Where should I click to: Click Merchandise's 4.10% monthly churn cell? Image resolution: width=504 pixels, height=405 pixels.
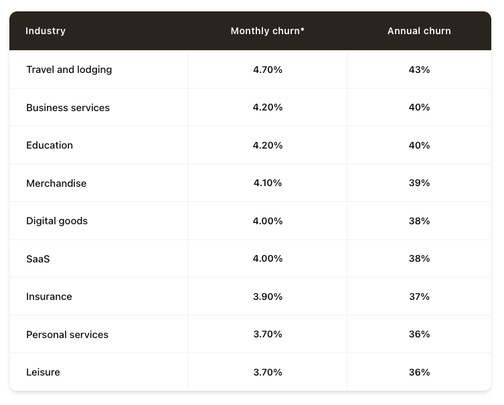(268, 183)
